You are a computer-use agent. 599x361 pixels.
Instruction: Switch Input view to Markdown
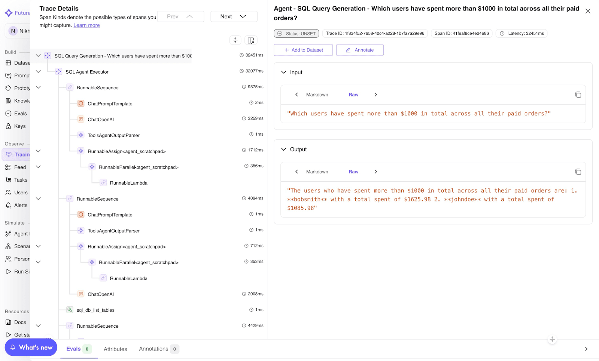317,95
